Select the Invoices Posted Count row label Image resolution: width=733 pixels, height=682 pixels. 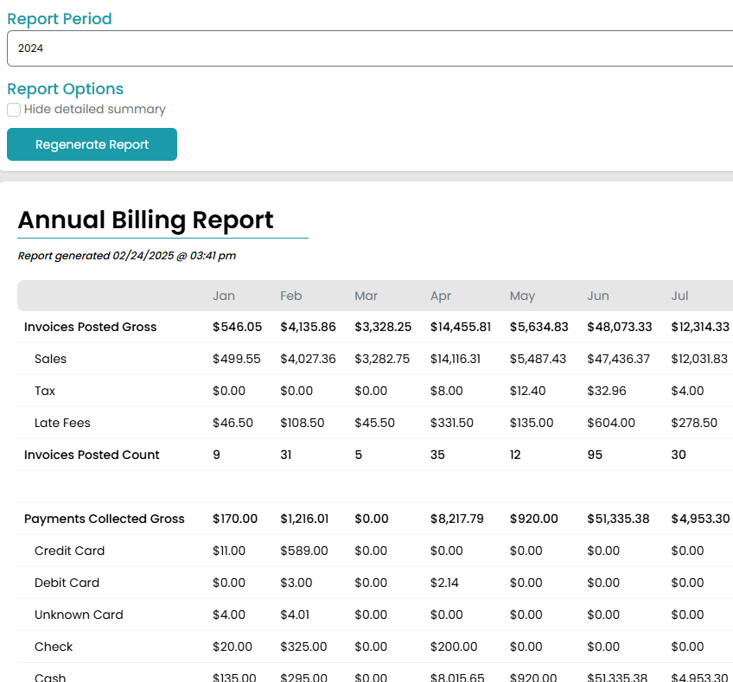pyautogui.click(x=92, y=455)
